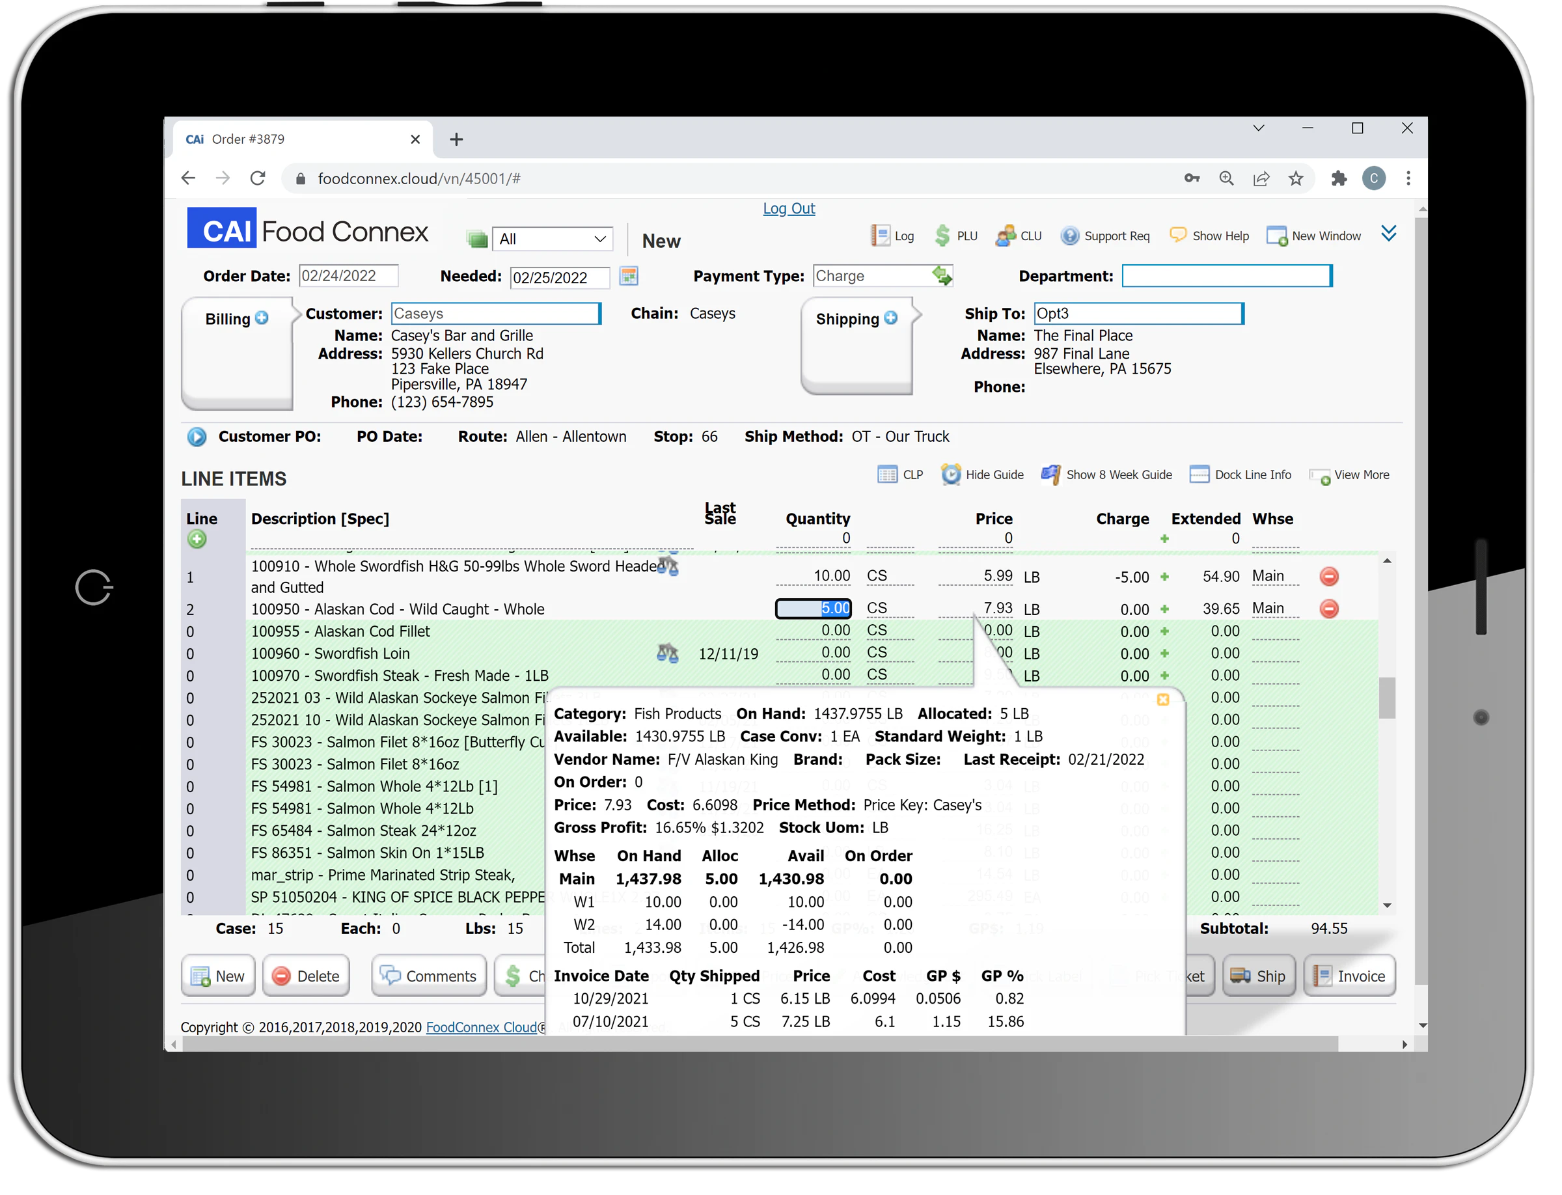1562x1195 pixels.
Task: Dismiss the product detail popup
Action: (x=1164, y=700)
